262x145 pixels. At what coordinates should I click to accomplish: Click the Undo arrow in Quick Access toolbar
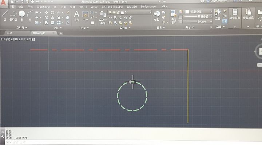[x=37, y=2]
